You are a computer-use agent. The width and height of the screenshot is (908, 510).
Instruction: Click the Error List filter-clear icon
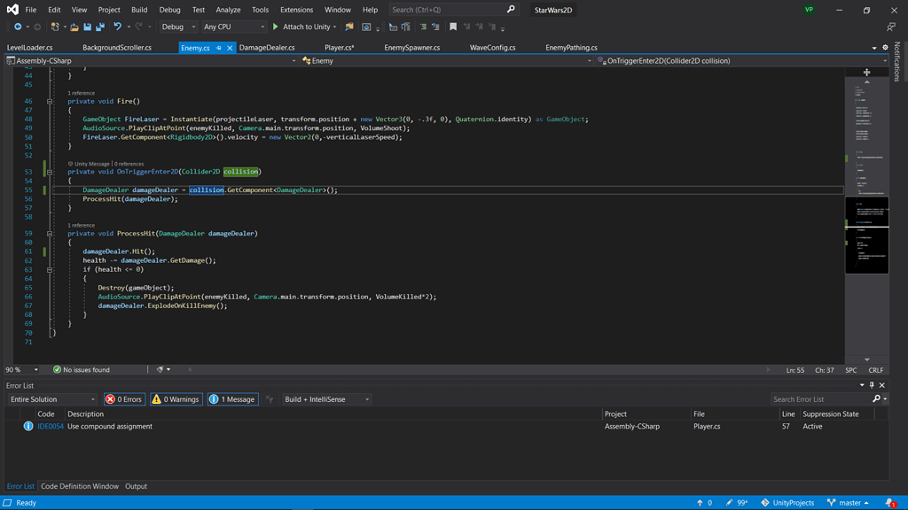[270, 399]
